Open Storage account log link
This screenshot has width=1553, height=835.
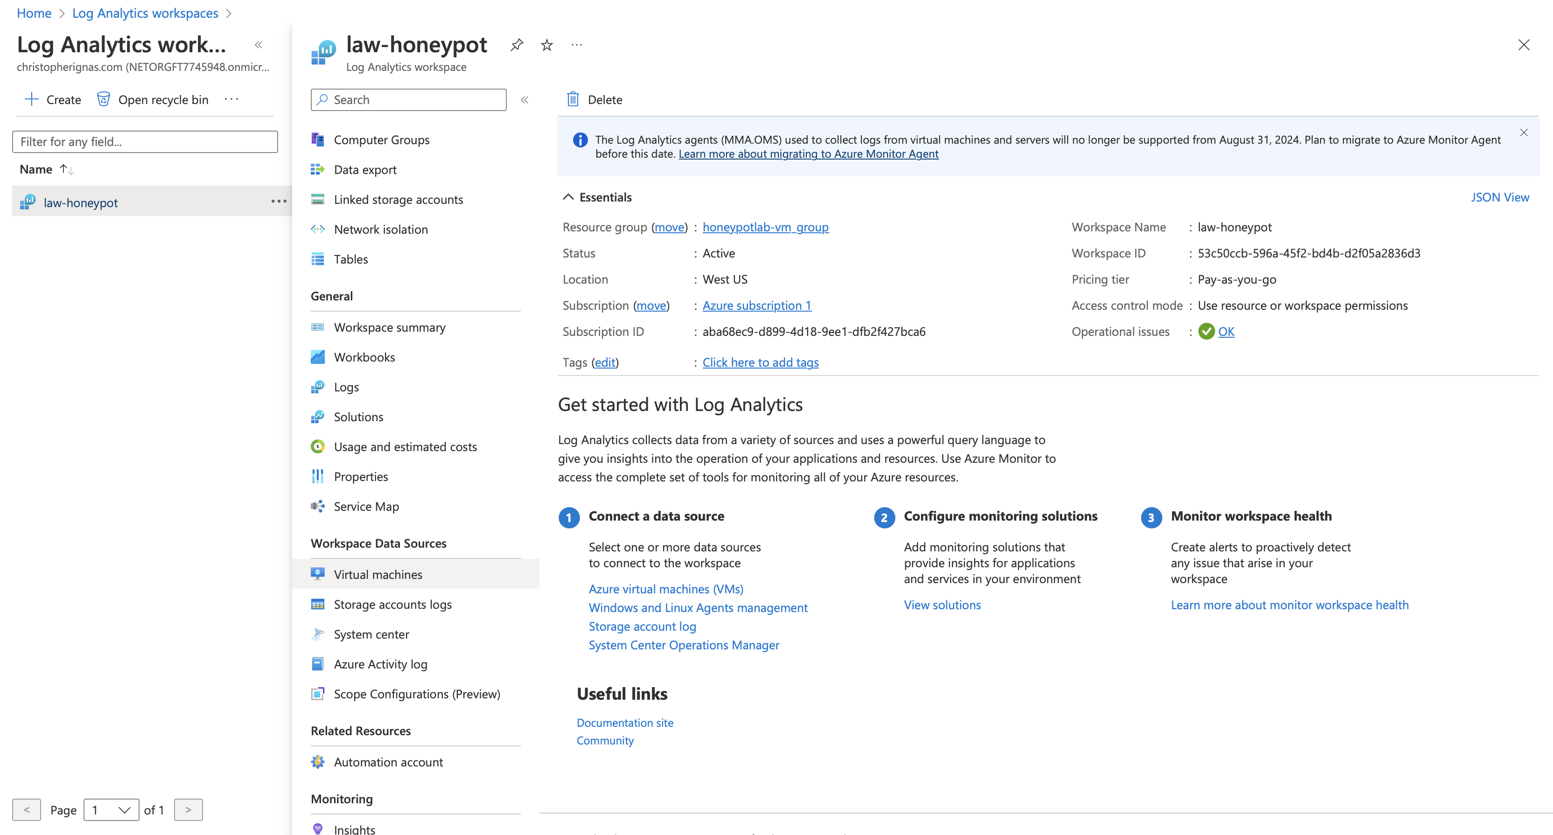pos(643,626)
